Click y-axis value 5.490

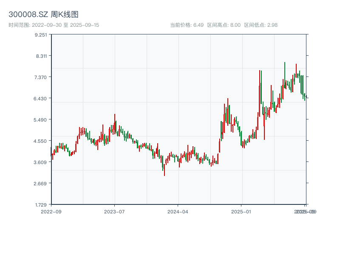tap(40, 120)
